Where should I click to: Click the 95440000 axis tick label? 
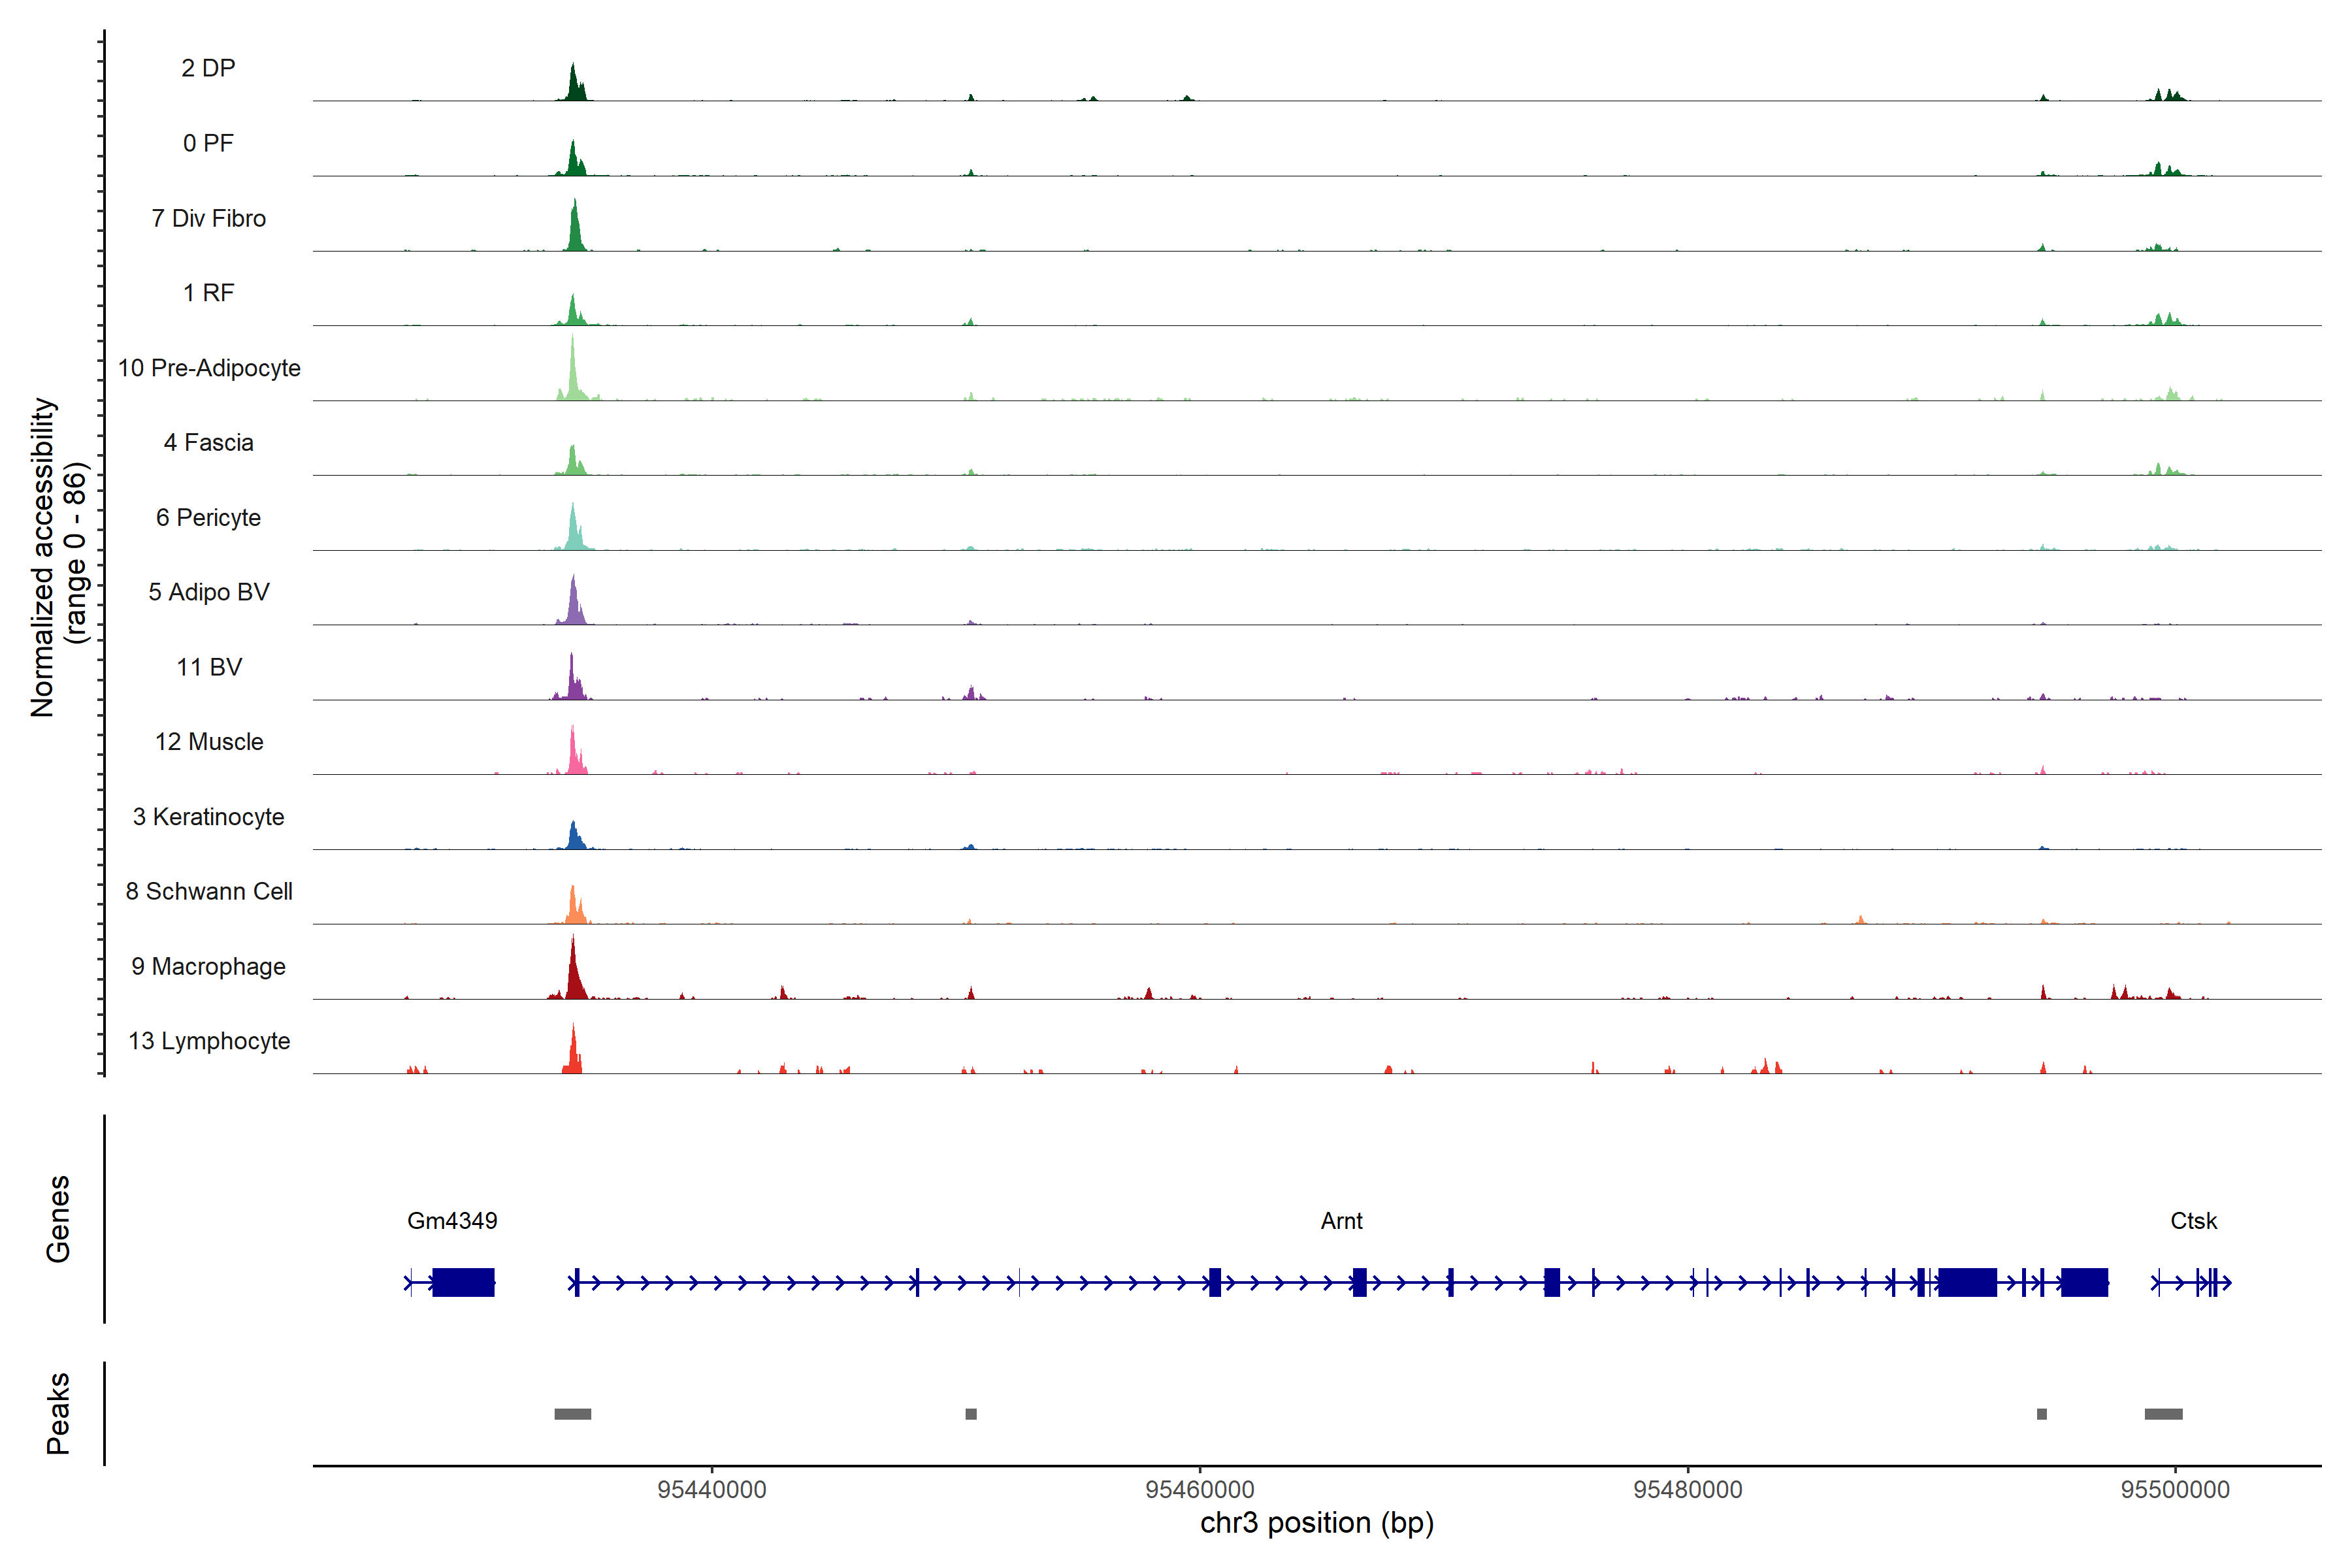tap(711, 1489)
